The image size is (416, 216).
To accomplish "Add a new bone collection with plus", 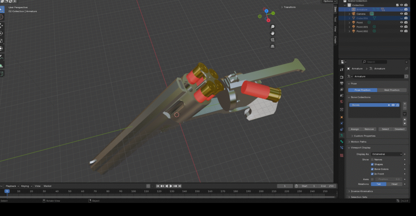I will coord(405,104).
